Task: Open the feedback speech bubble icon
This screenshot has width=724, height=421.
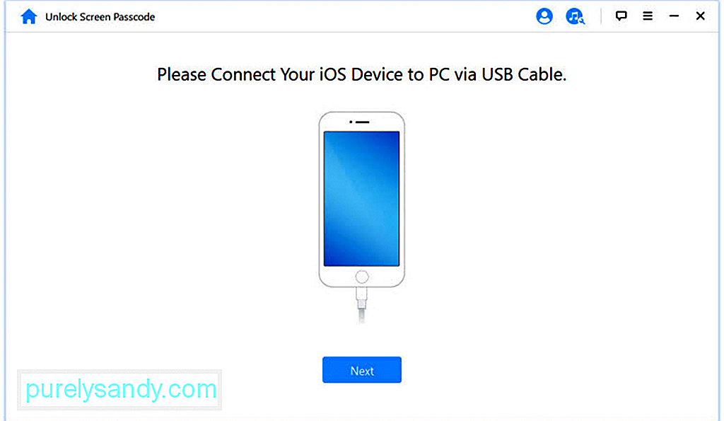Action: (621, 16)
